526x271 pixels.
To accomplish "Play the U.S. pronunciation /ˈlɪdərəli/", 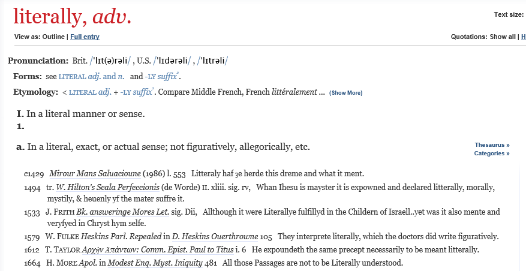I will point(172,61).
